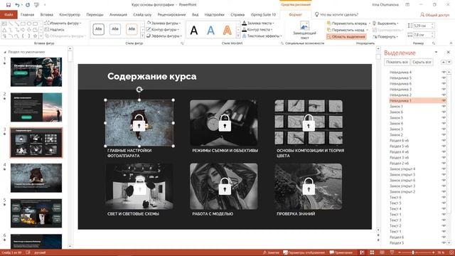Open Файл tab
Viewport: 455px width, 256px height.
point(9,14)
